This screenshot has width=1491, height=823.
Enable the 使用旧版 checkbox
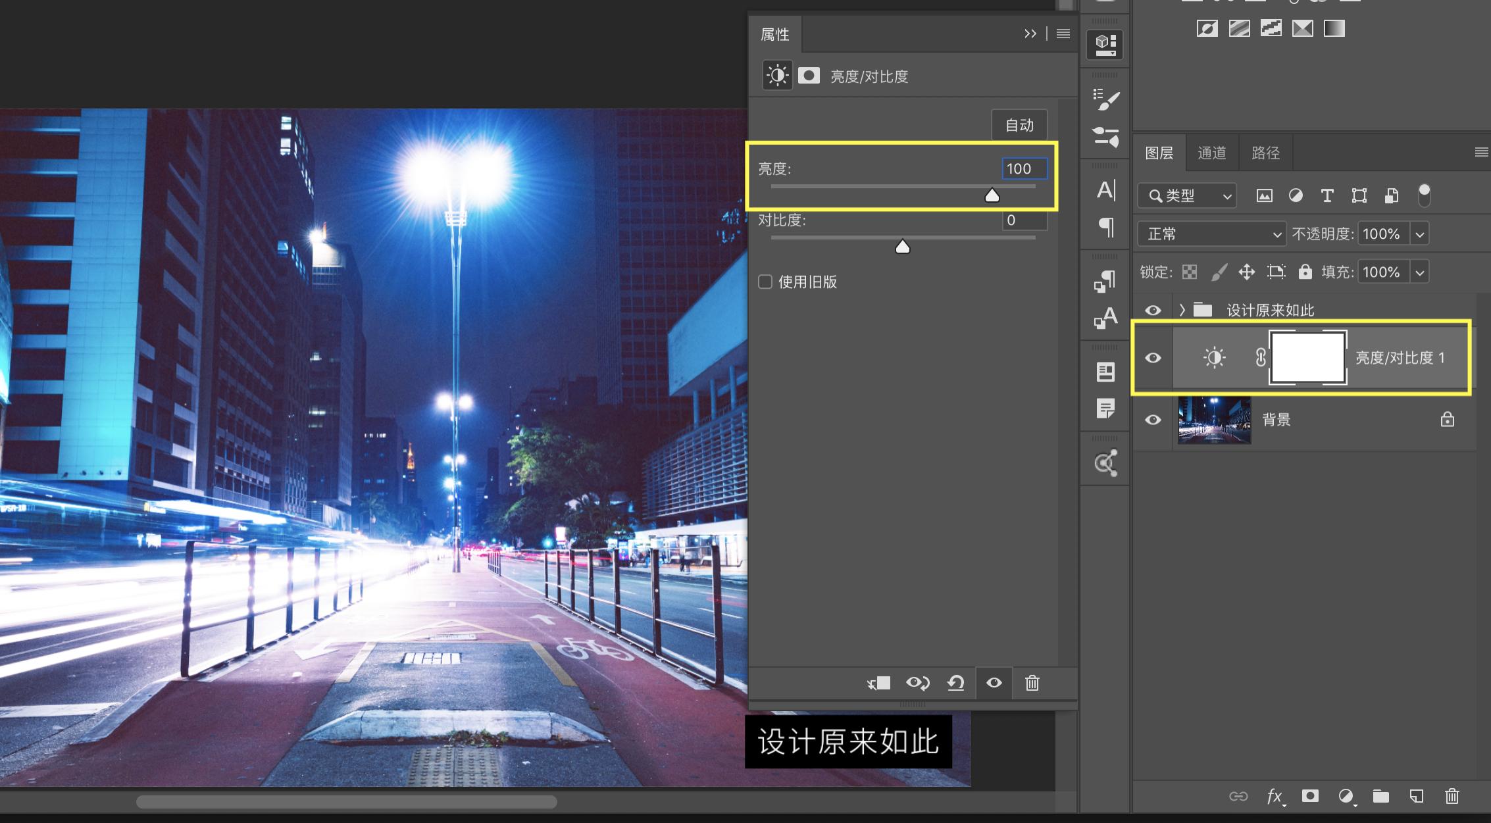point(765,282)
